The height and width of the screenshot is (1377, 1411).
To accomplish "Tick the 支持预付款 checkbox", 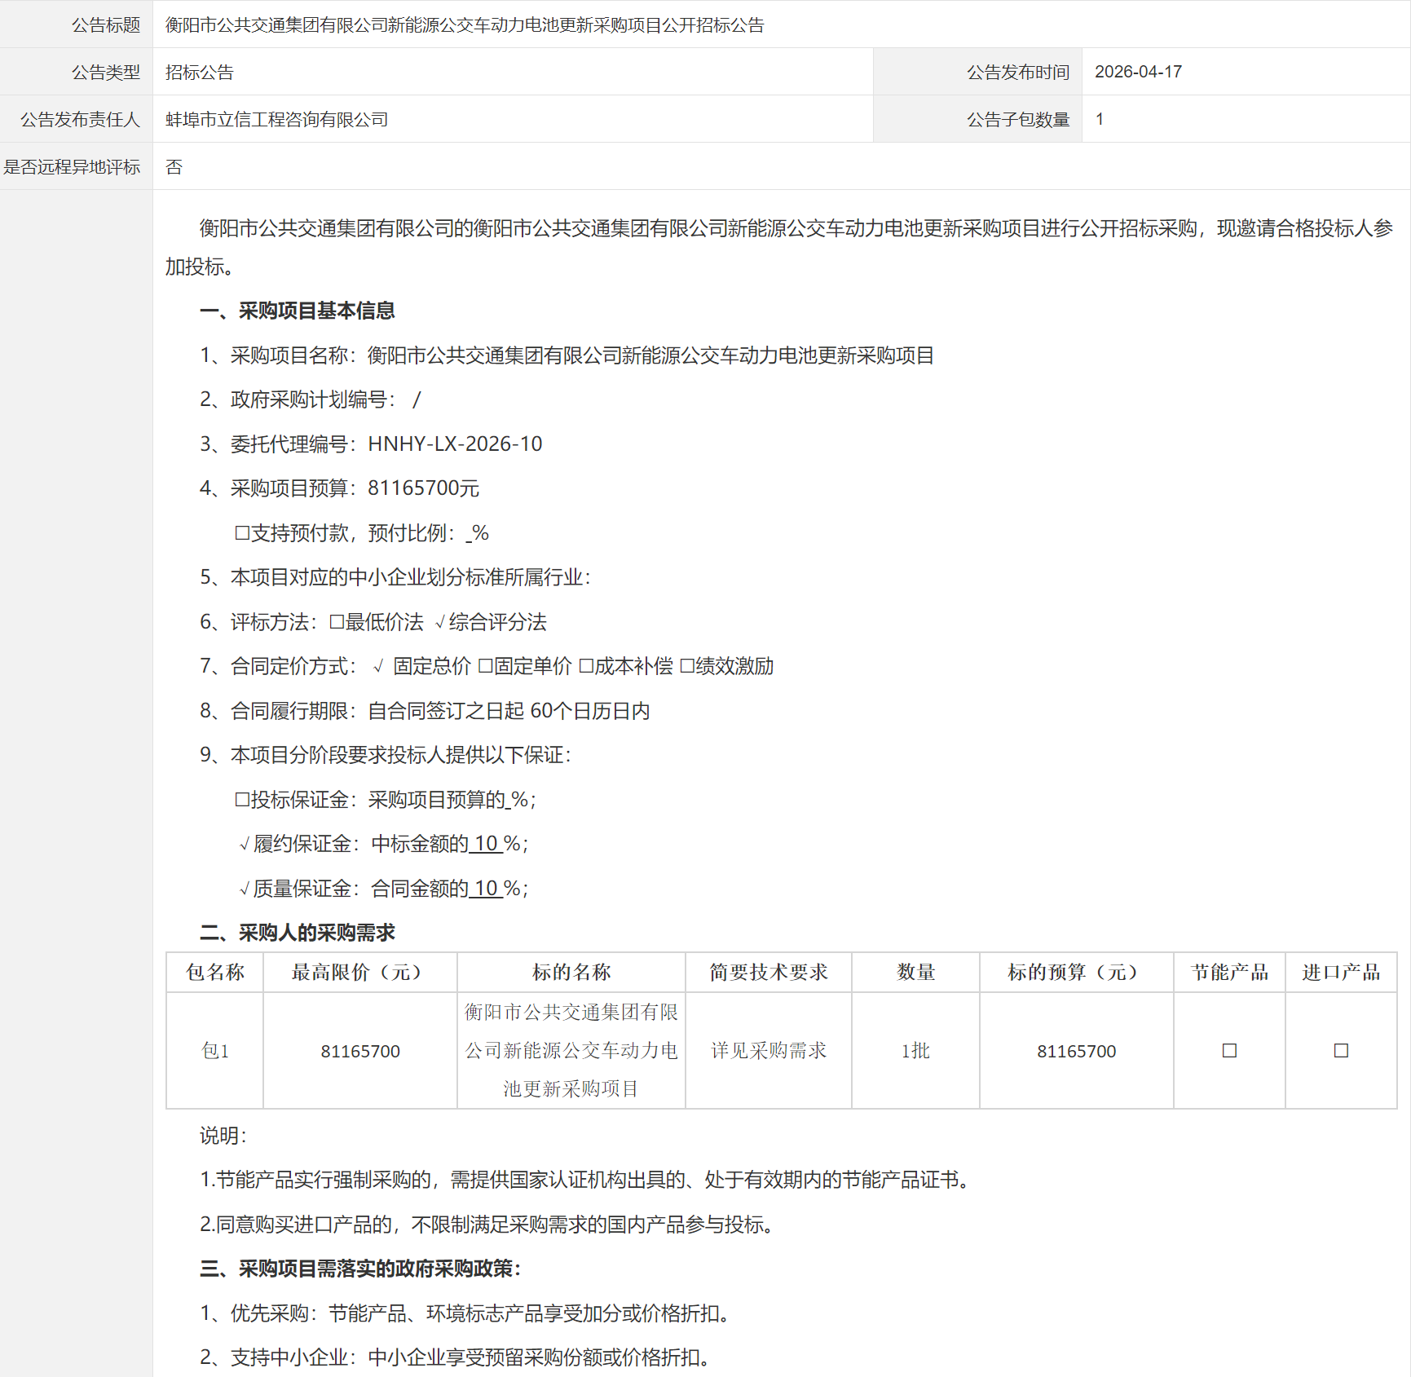I will pyautogui.click(x=242, y=533).
